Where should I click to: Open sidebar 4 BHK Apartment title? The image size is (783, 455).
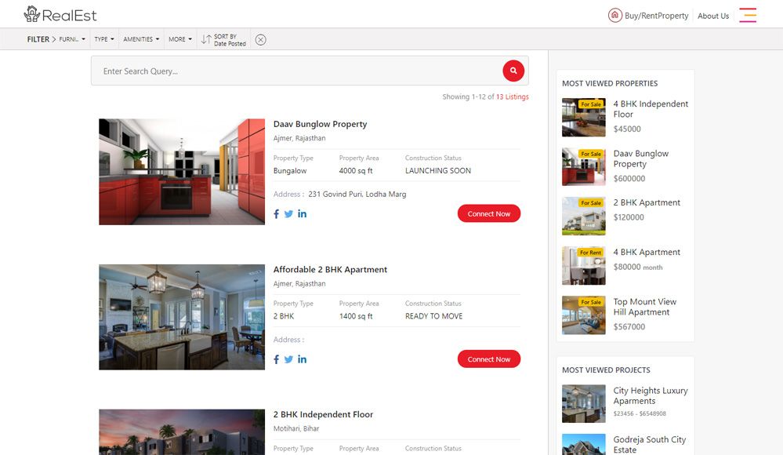coord(647,252)
